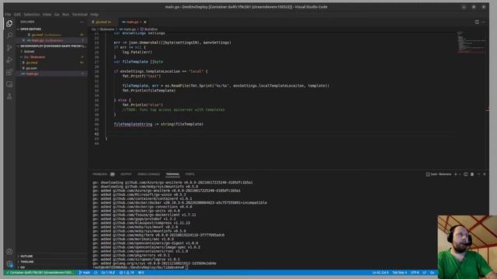Click the BuildEnv breadcrumb symbol
Screen dimensions: 497x279
pos(149,29)
